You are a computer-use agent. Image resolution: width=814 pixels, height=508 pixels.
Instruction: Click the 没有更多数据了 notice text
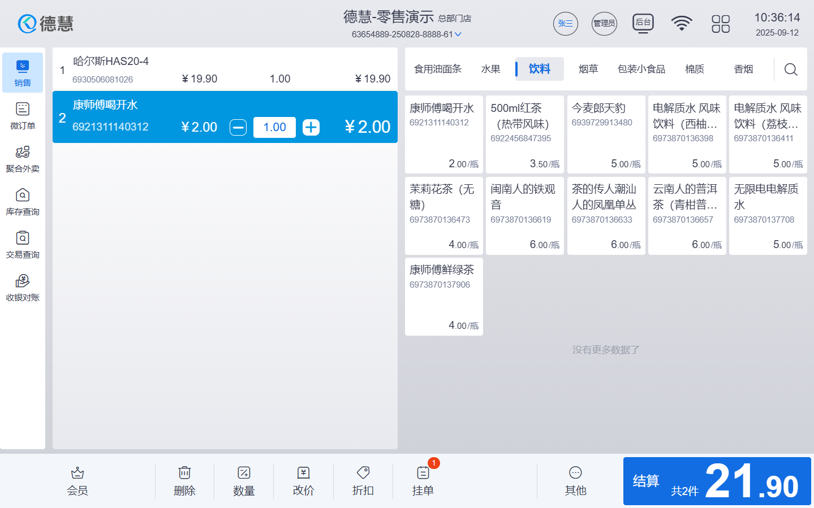606,350
